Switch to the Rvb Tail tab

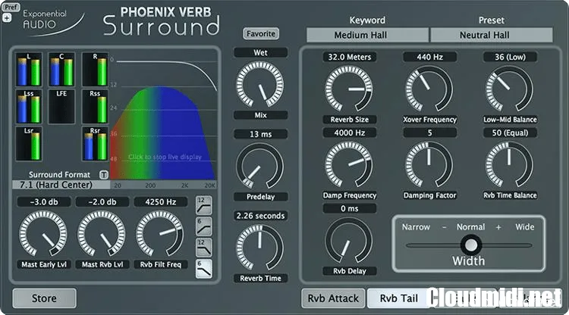[x=398, y=298]
